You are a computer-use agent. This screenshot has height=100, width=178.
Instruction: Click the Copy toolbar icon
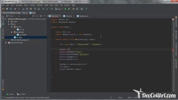click(x=27, y=9)
